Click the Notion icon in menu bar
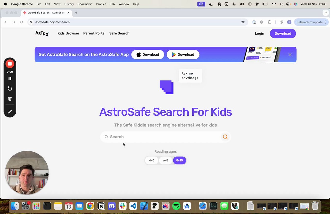The image size is (330, 214). point(226,4)
